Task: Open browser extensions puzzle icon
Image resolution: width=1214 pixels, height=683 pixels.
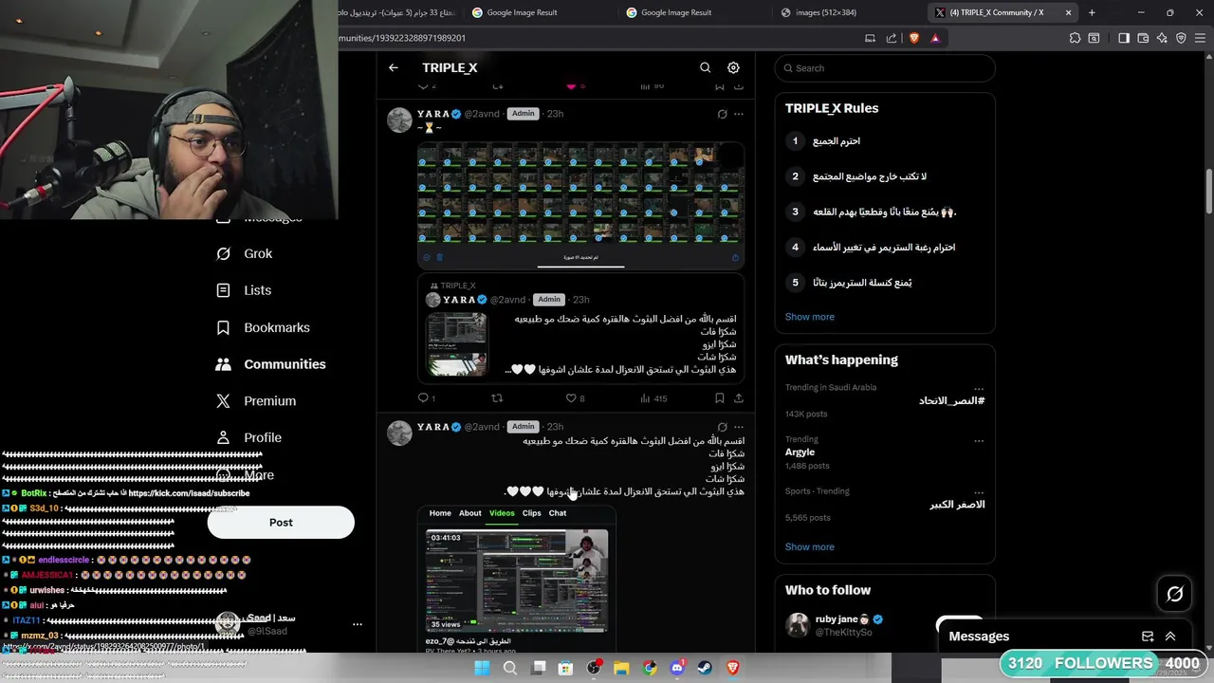Action: pos(1075,38)
